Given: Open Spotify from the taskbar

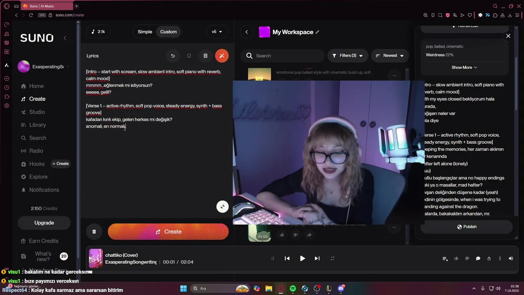Looking at the screenshot, I should click(293, 288).
